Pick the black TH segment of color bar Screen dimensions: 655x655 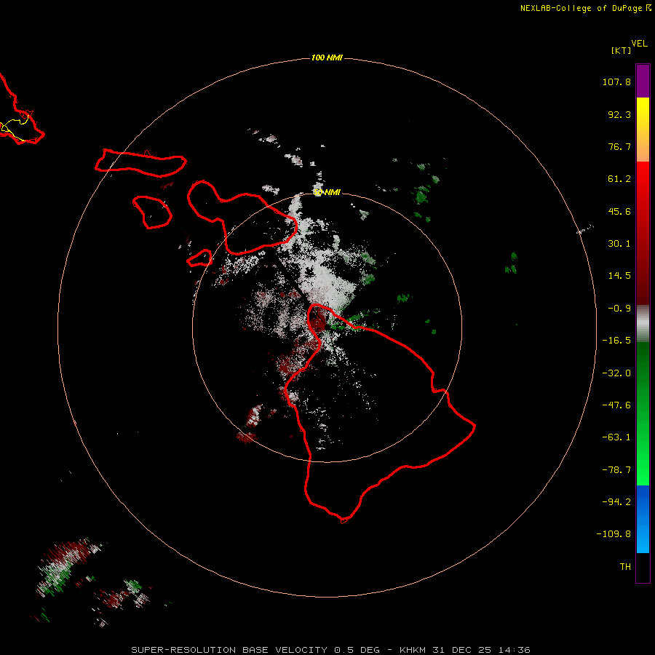click(x=643, y=568)
